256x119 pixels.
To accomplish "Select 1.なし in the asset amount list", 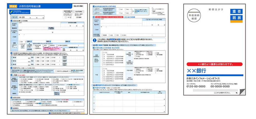I will coord(103,53).
